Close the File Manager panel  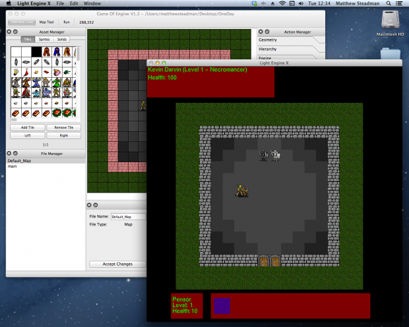9,154
